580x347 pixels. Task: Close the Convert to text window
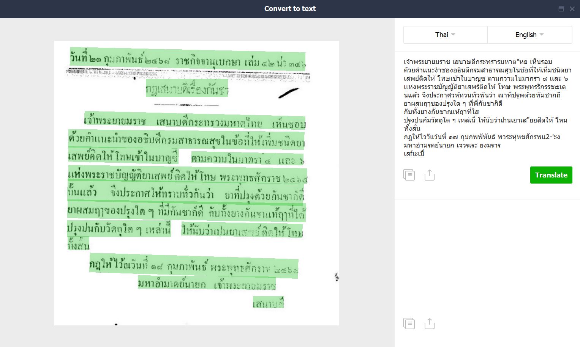572,9
